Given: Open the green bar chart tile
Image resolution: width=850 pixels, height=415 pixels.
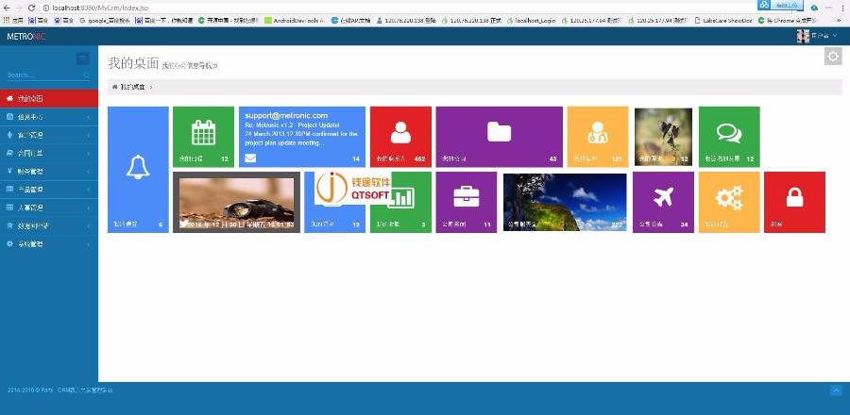Looking at the screenshot, I should click(400, 203).
